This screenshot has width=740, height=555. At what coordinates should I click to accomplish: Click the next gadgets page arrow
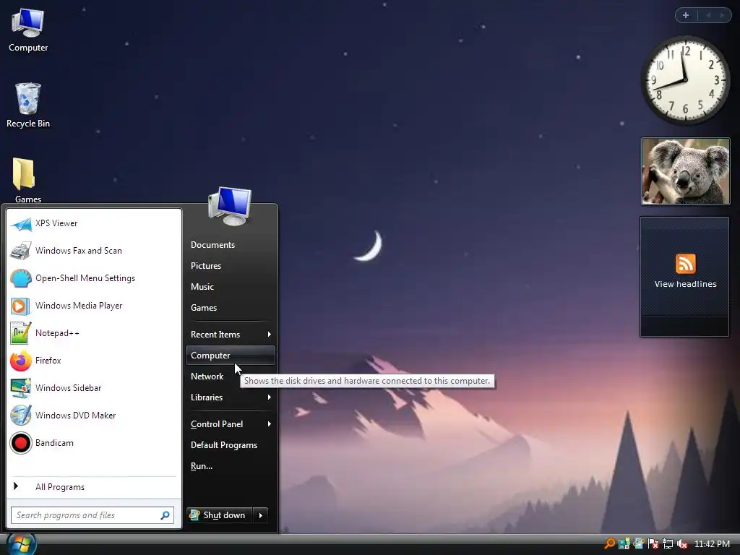click(722, 15)
